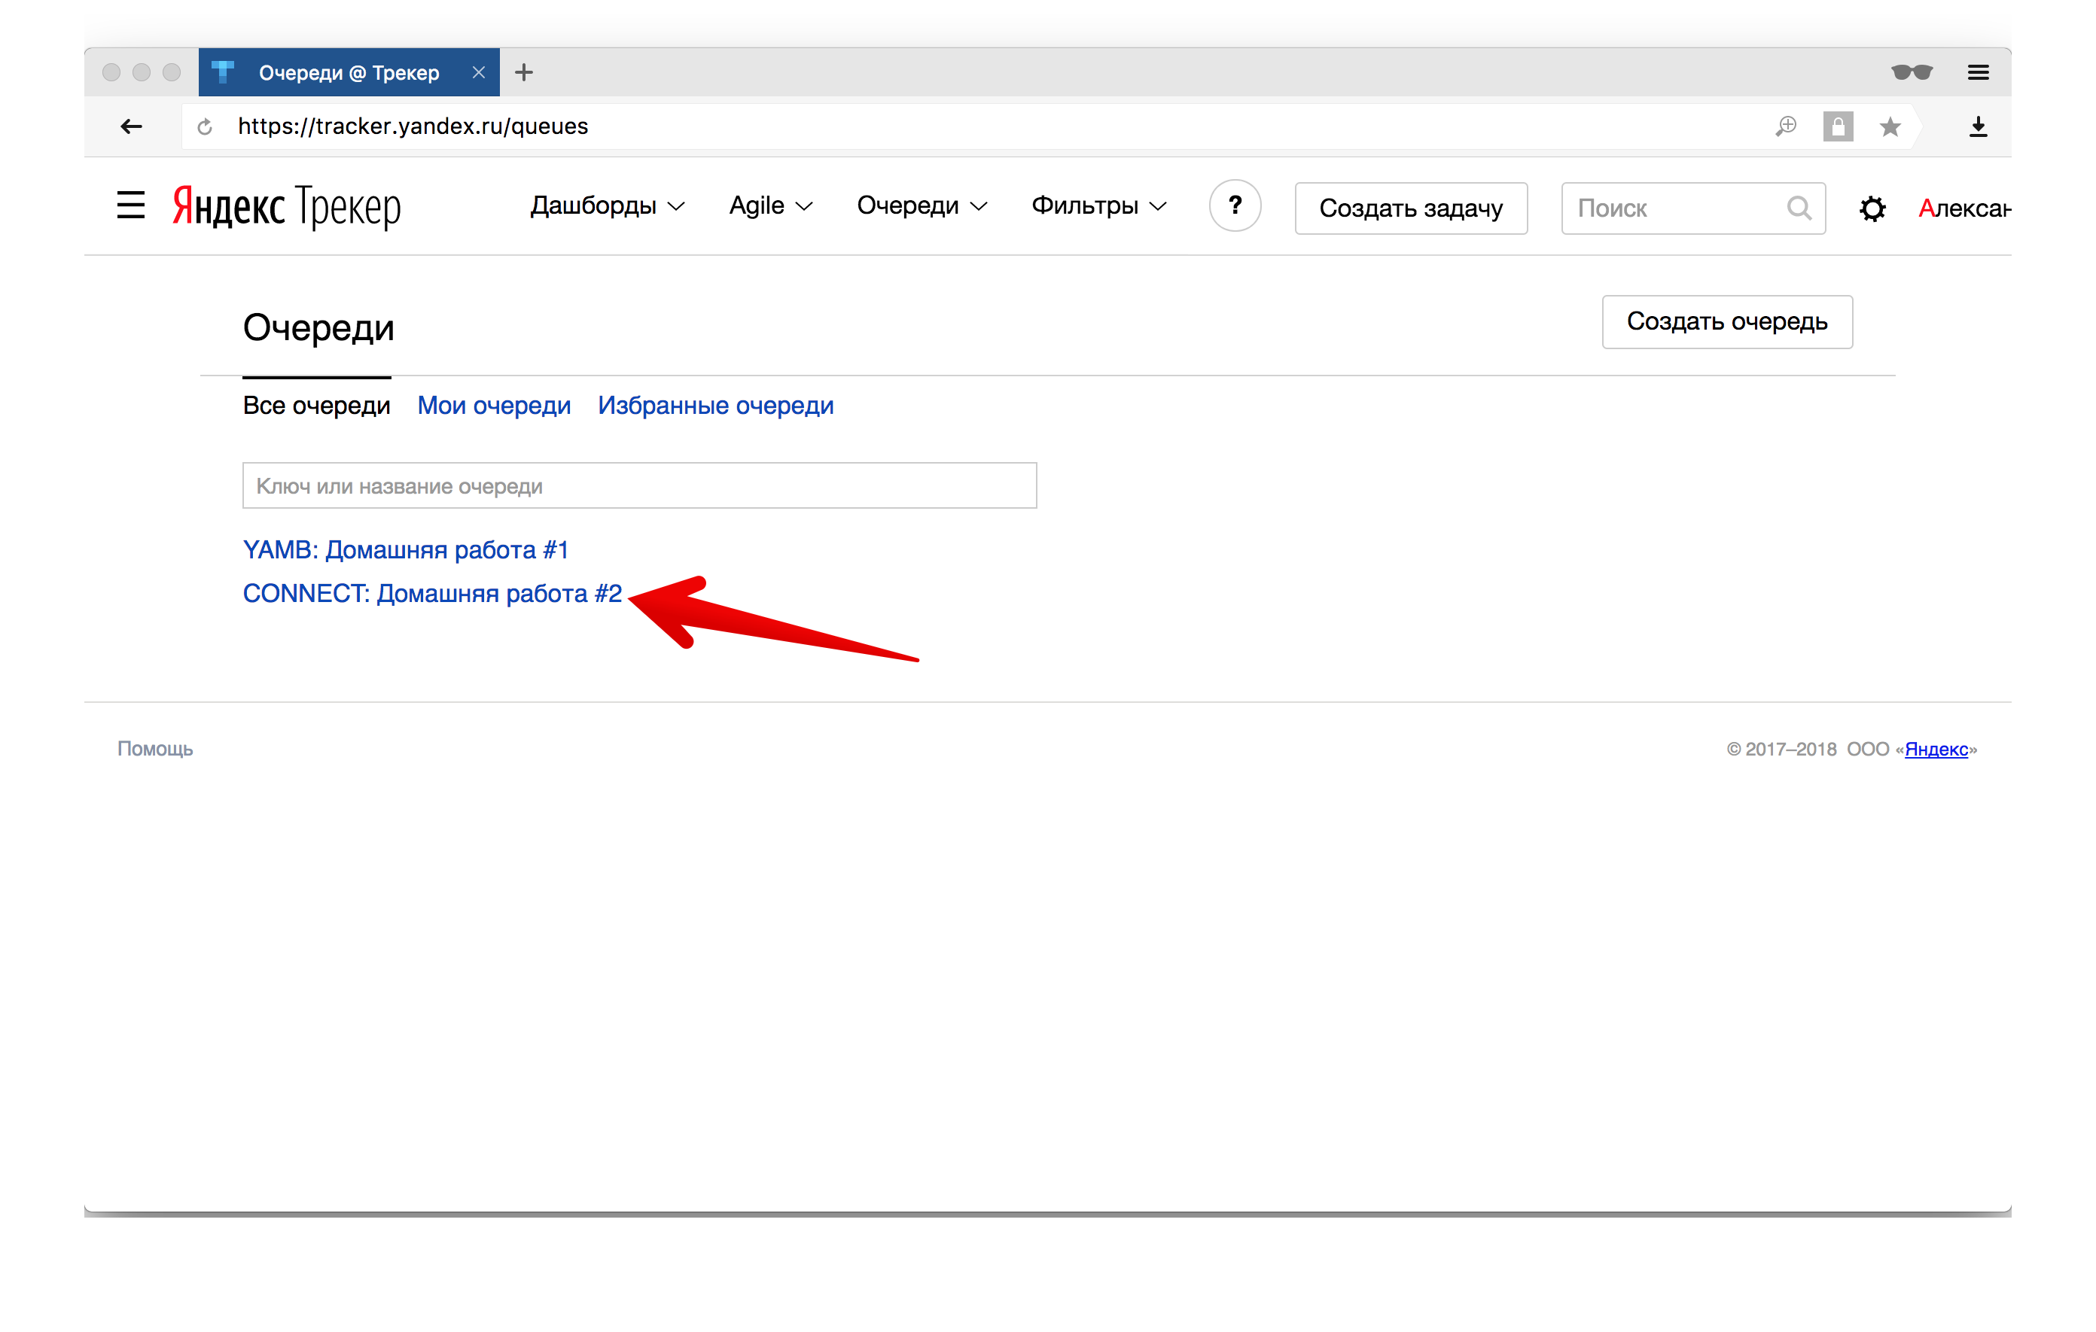Expand the Дашборды dropdown
The image size is (2096, 1332).
[x=607, y=206]
